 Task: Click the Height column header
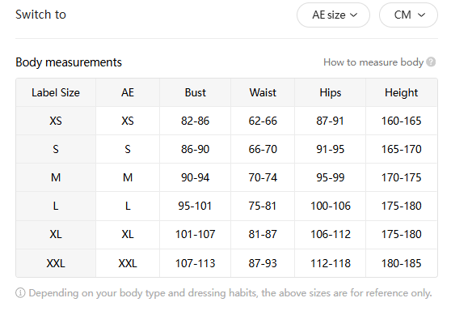401,92
